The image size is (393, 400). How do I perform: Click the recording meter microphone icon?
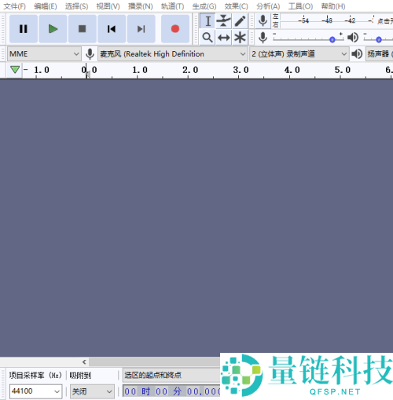(263, 20)
